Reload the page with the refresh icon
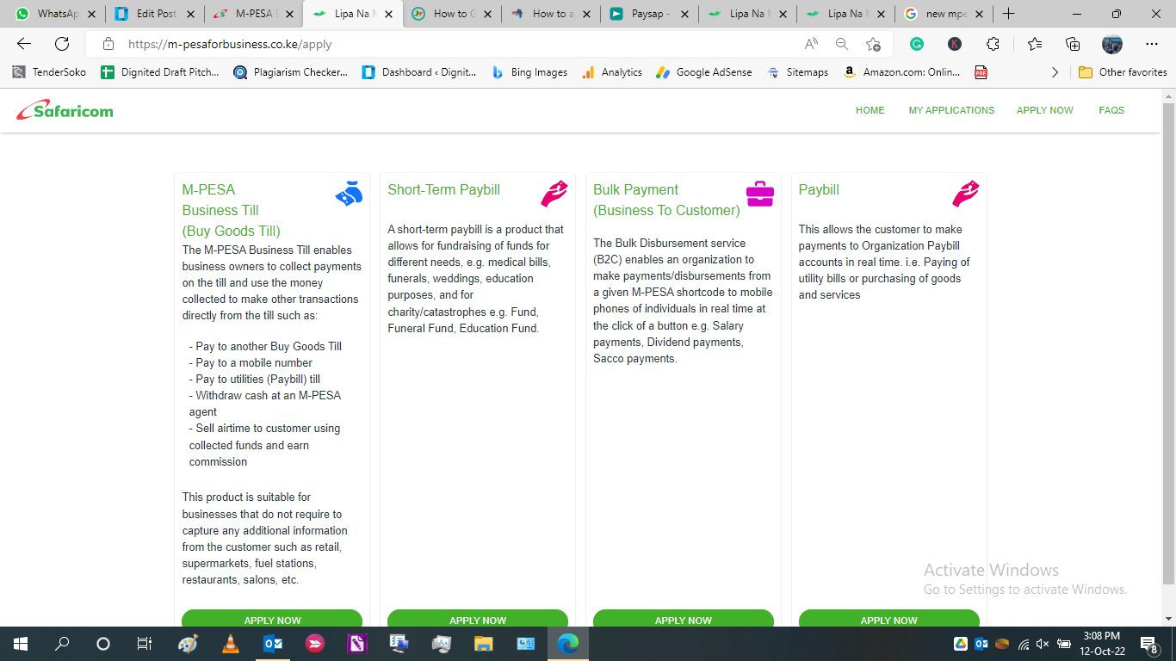The width and height of the screenshot is (1176, 661). [x=62, y=44]
